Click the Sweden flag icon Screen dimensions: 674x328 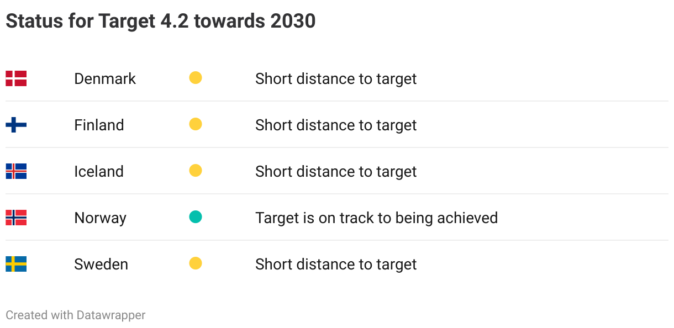[16, 264]
